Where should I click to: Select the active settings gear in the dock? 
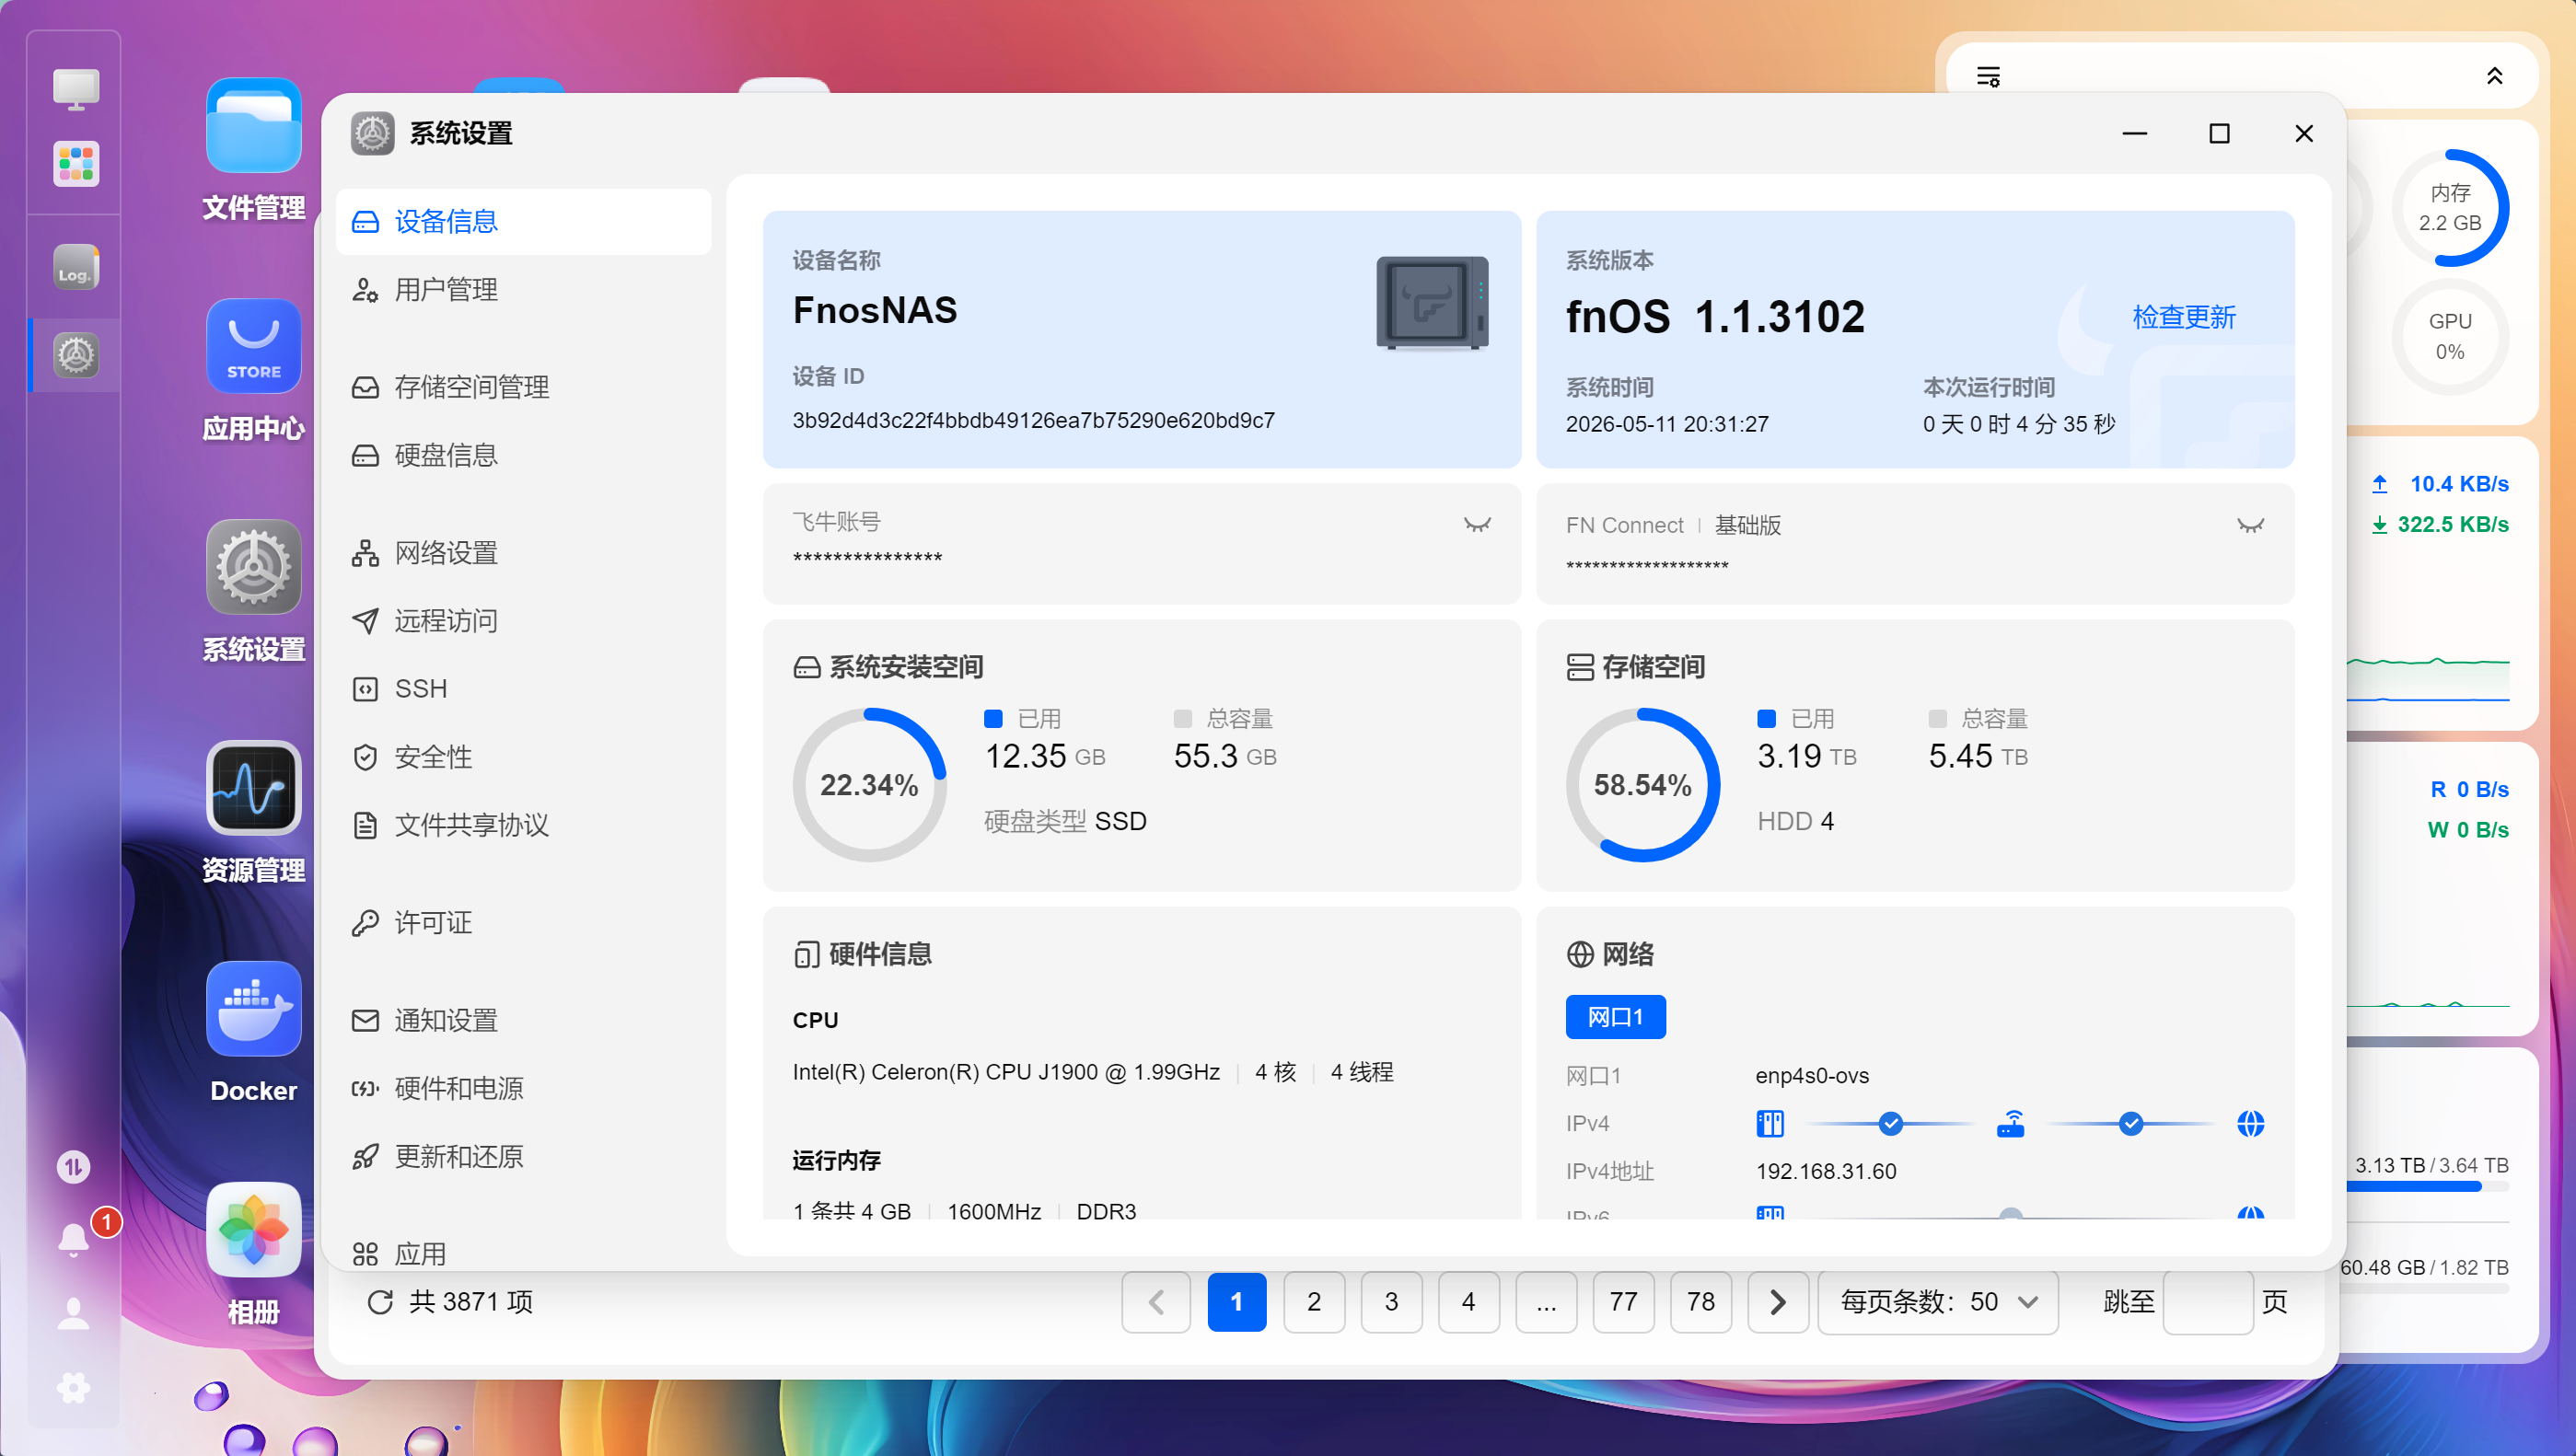(75, 355)
